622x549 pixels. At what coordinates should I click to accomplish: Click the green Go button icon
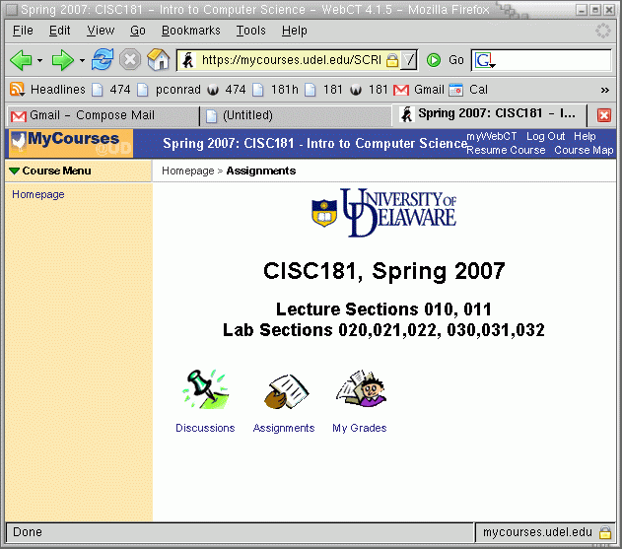click(x=434, y=60)
